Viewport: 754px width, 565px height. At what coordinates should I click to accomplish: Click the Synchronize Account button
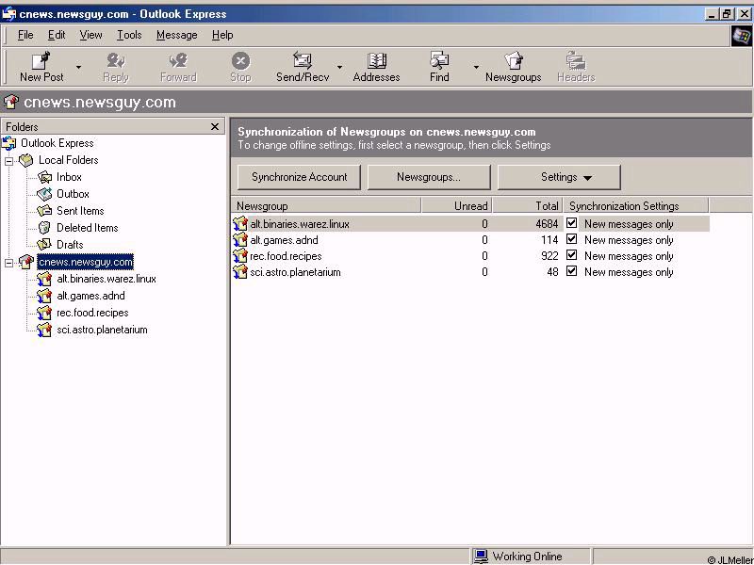(299, 177)
